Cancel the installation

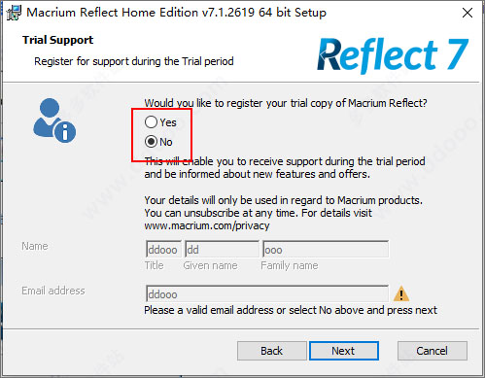pyautogui.click(x=433, y=351)
